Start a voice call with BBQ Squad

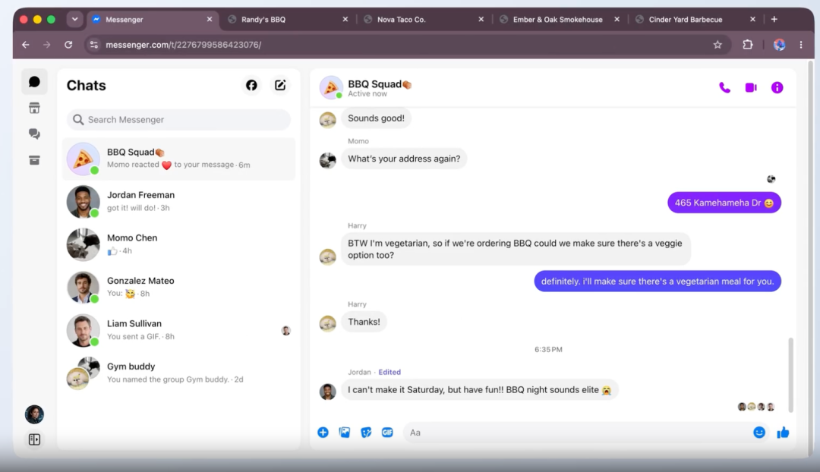pyautogui.click(x=724, y=88)
